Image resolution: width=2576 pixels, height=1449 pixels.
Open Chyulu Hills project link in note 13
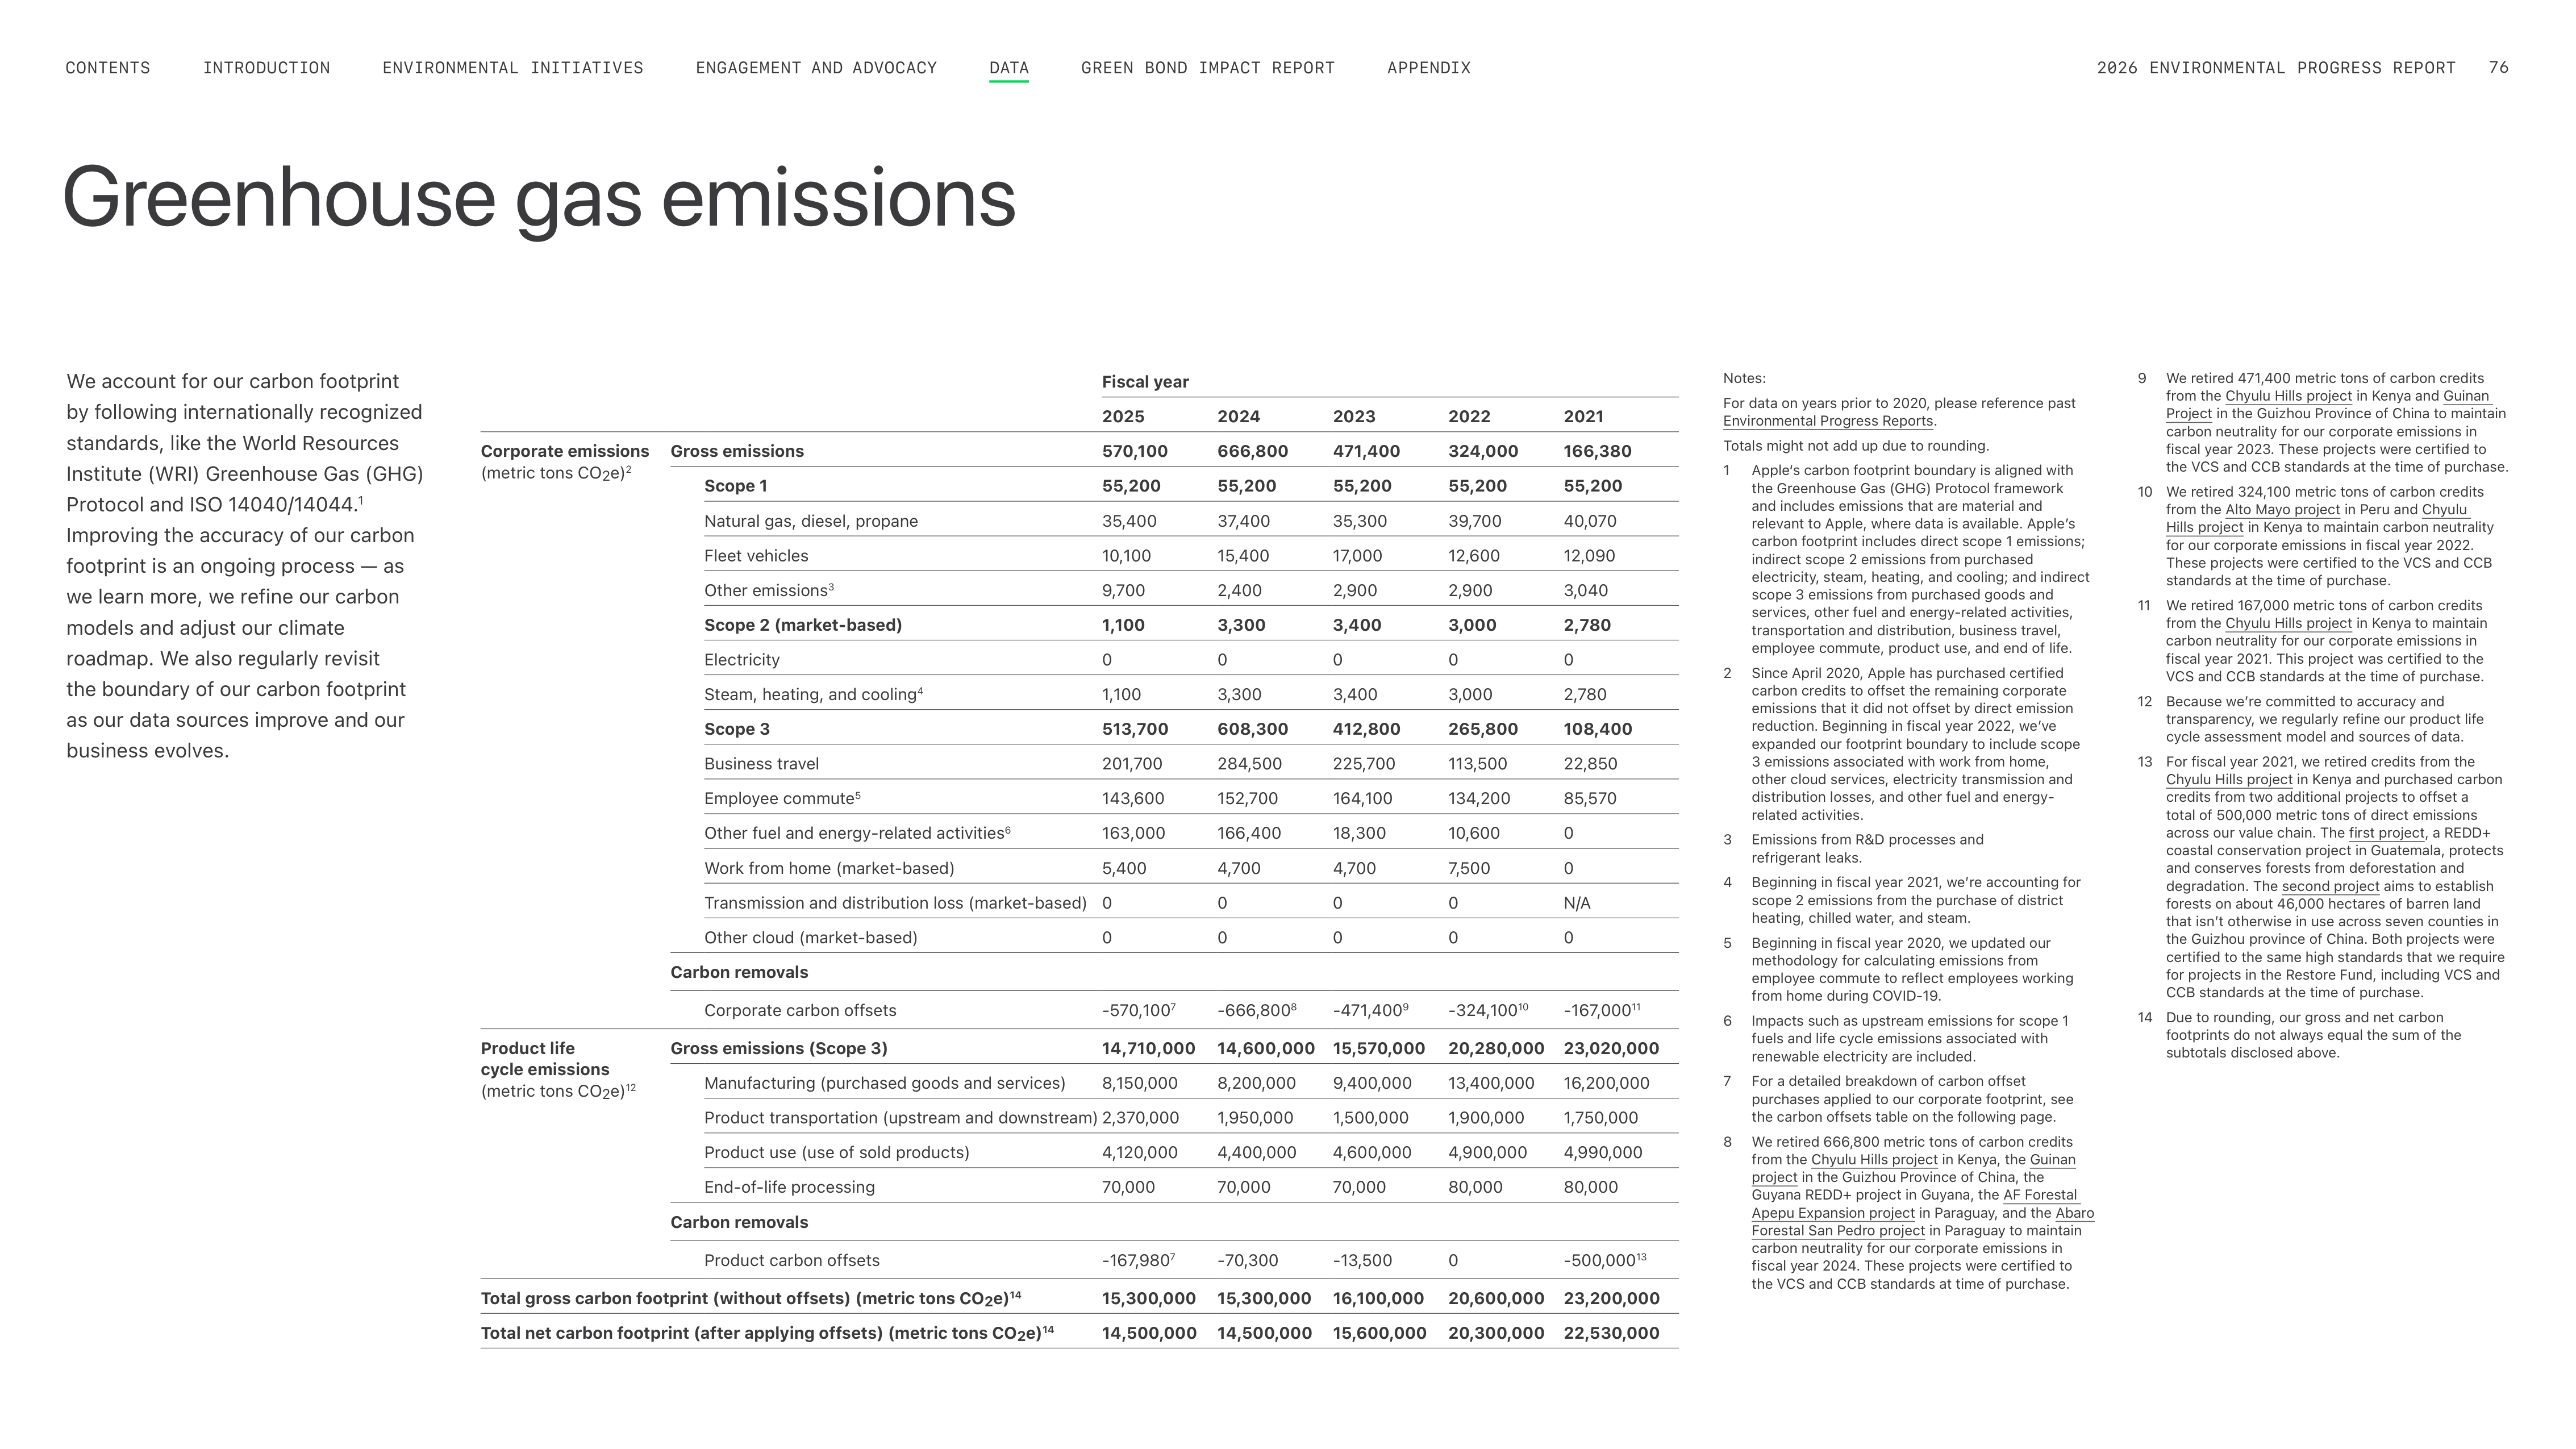point(2229,780)
